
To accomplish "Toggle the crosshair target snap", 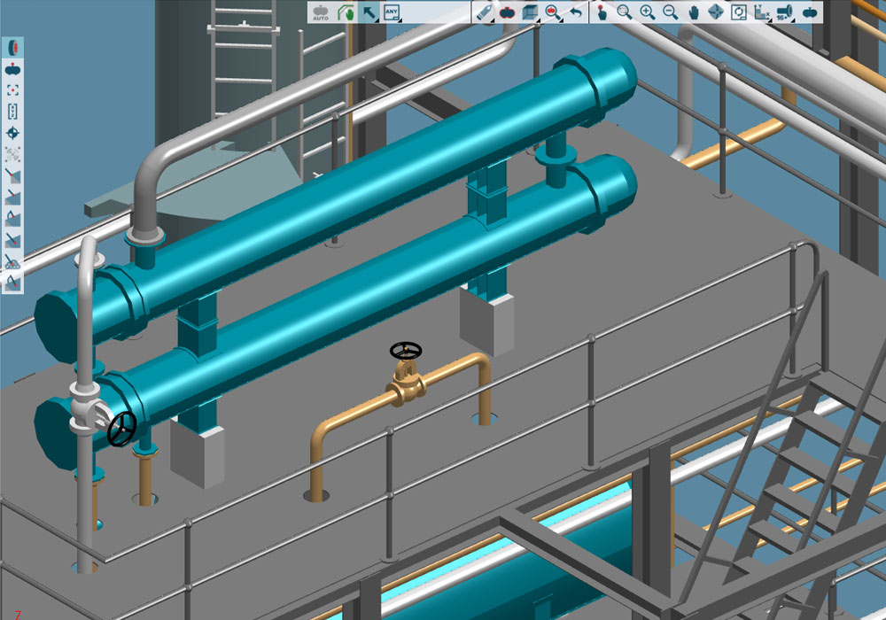I will (x=12, y=133).
